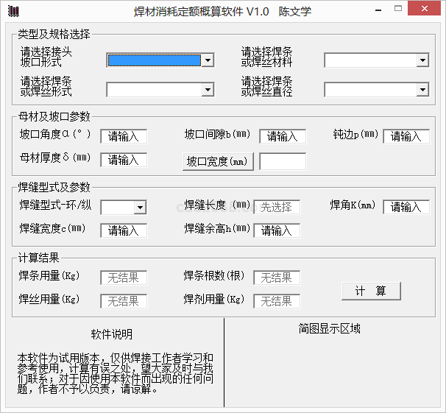Select the 焊角K input field
The image size is (446, 413).
[406, 207]
